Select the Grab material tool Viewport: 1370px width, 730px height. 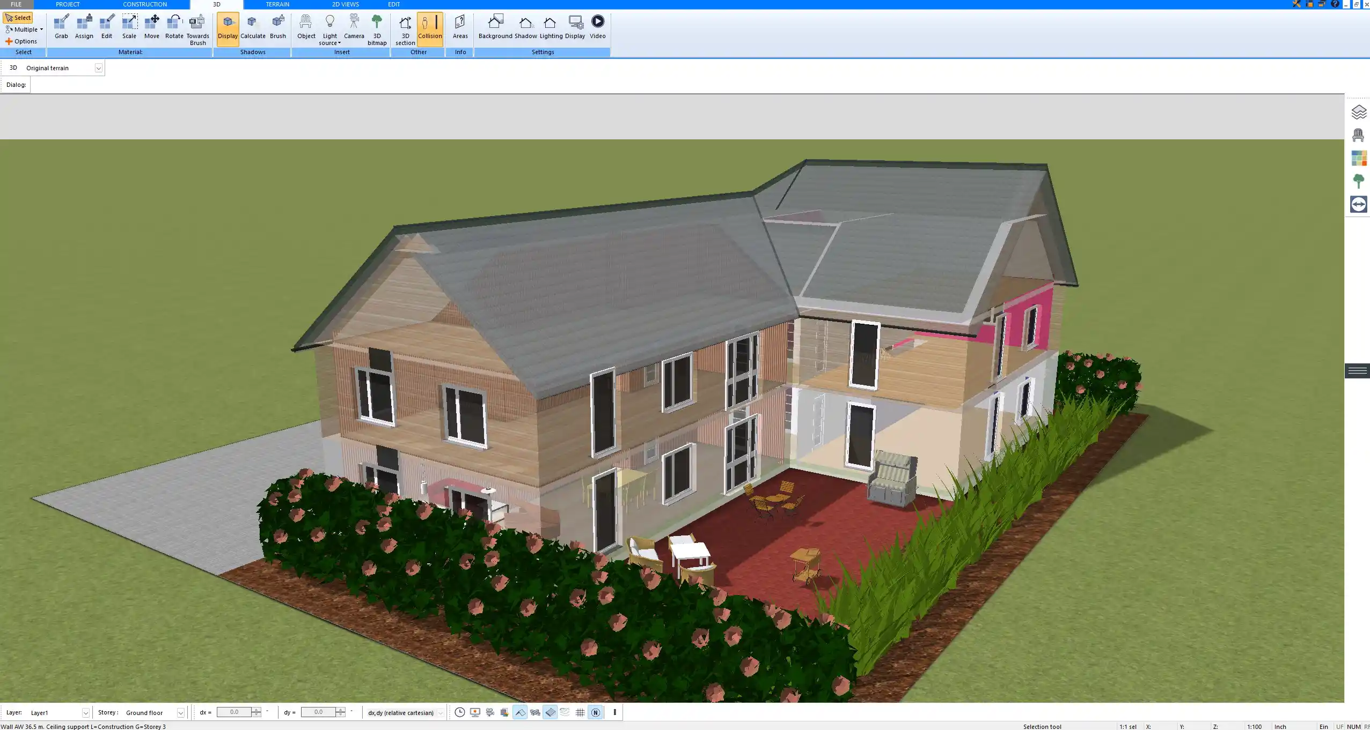click(61, 27)
